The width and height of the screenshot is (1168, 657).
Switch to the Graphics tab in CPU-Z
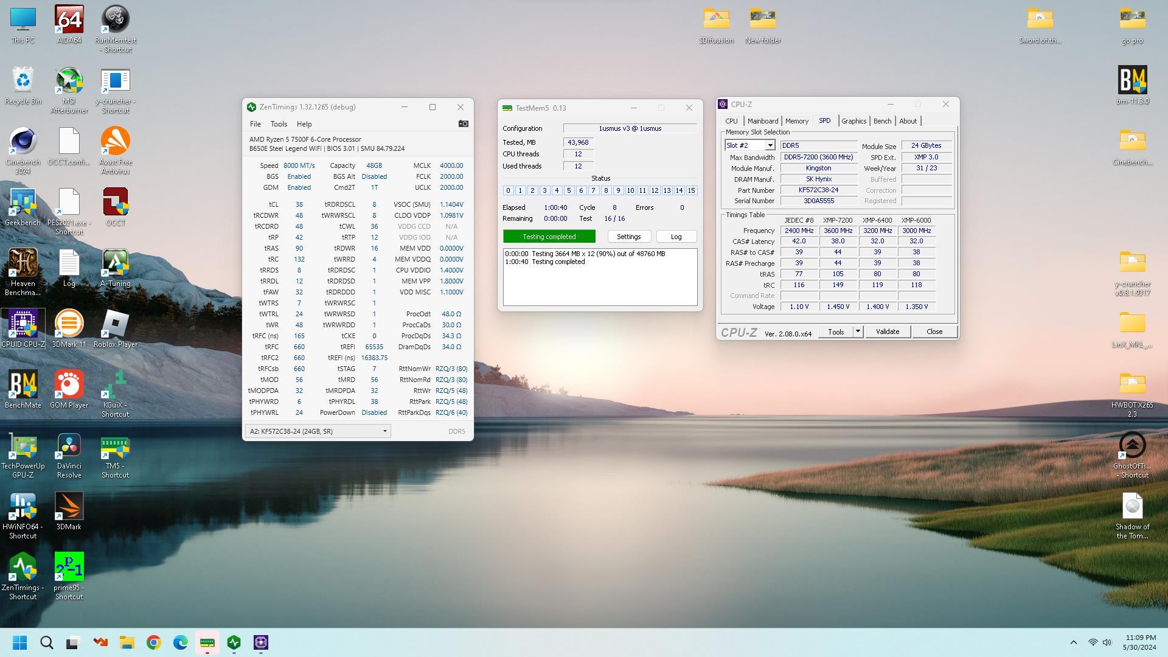[x=853, y=121]
